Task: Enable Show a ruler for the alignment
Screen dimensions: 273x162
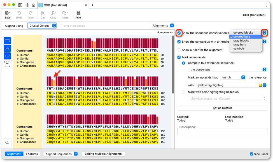Action: (179, 50)
